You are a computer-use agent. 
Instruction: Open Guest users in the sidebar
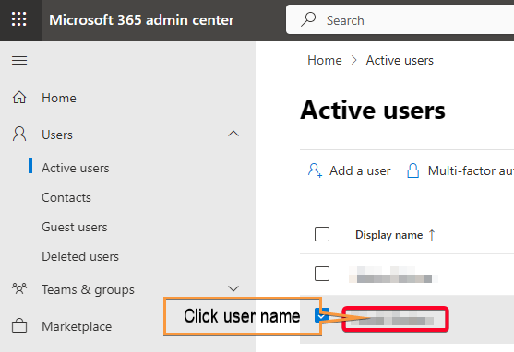pyautogui.click(x=75, y=227)
